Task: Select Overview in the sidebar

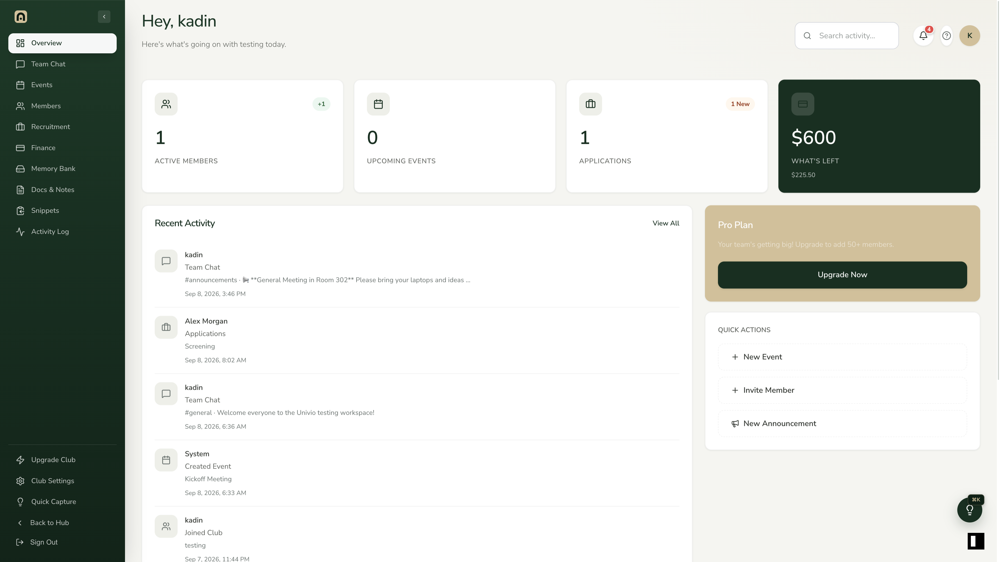Action: [63, 43]
